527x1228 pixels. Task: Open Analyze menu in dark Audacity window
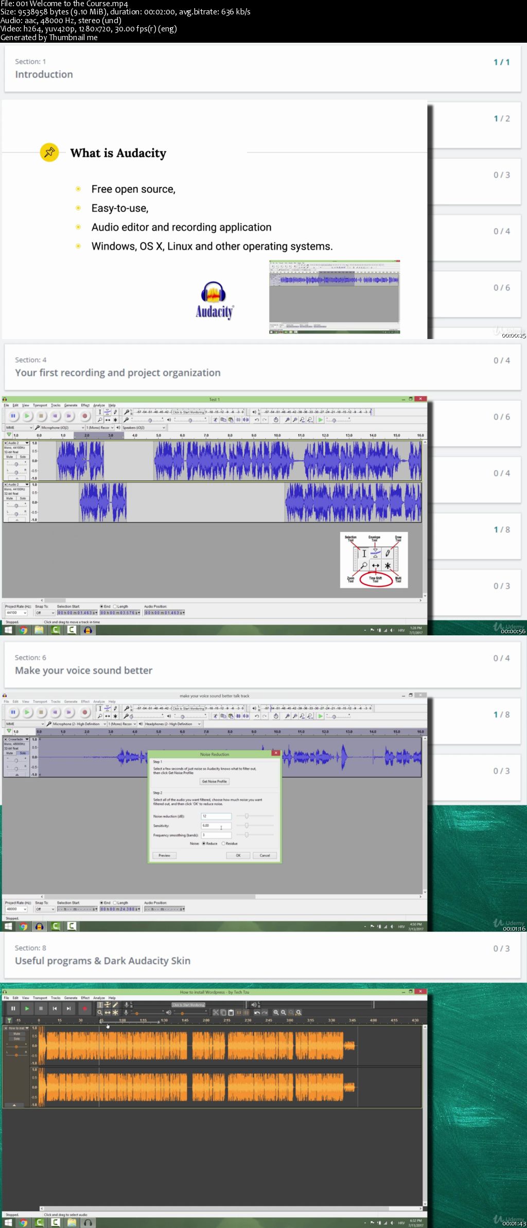(99, 998)
